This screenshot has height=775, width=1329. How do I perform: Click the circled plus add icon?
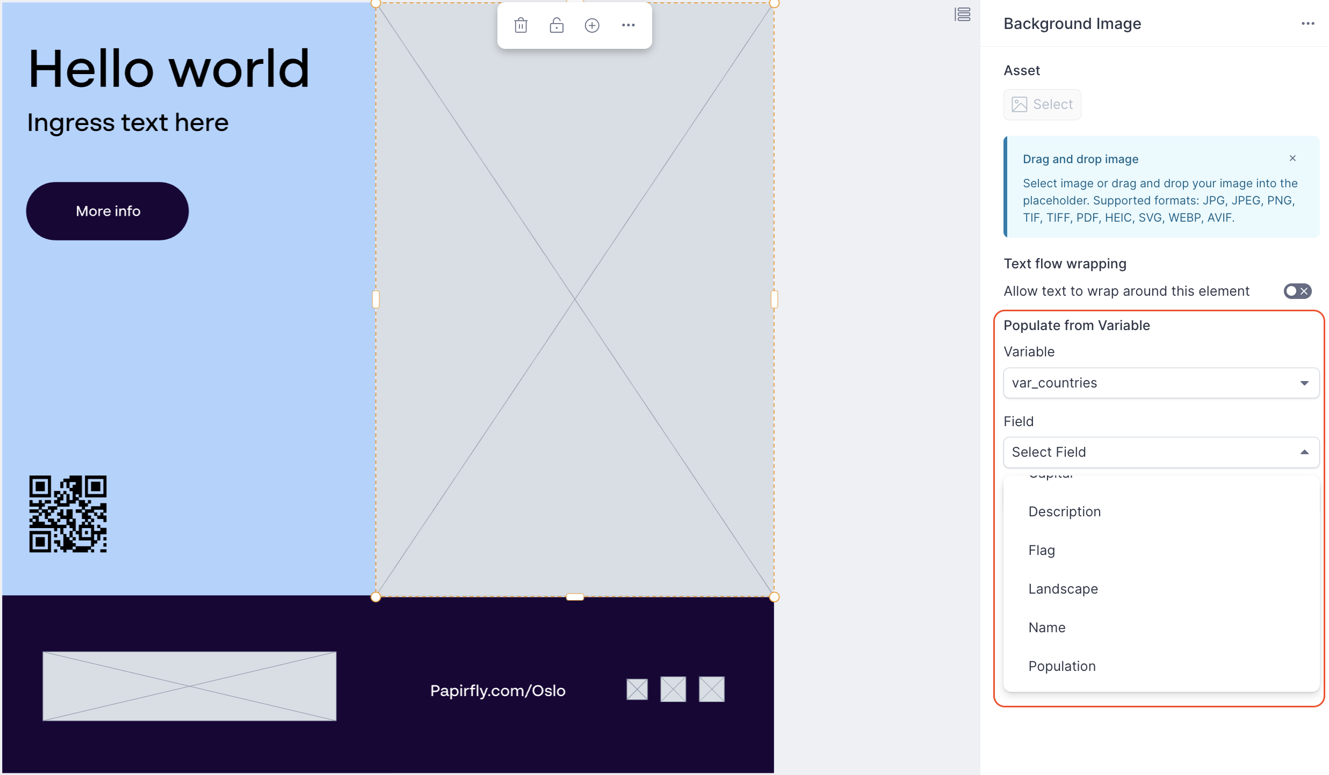click(x=592, y=25)
